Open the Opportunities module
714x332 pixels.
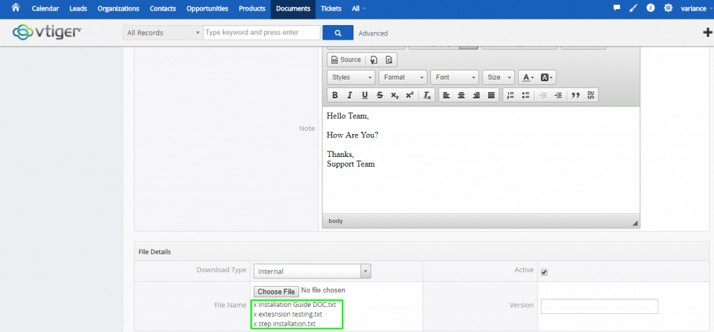(207, 8)
